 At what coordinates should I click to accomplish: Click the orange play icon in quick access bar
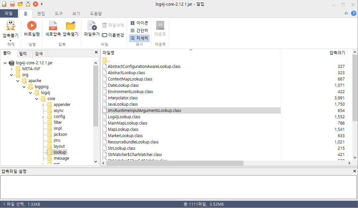click(36, 4)
